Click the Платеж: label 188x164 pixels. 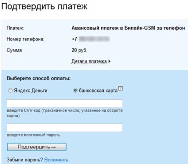pyautogui.click(x=16, y=28)
